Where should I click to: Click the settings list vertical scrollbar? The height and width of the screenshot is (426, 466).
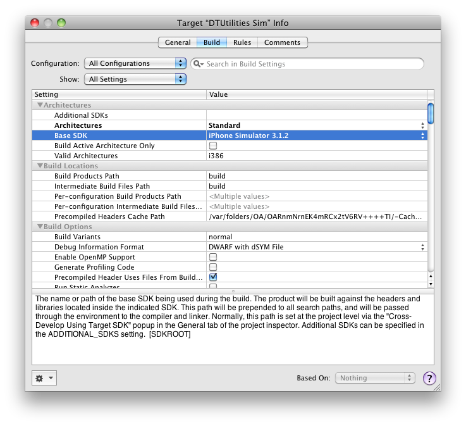tap(431, 190)
